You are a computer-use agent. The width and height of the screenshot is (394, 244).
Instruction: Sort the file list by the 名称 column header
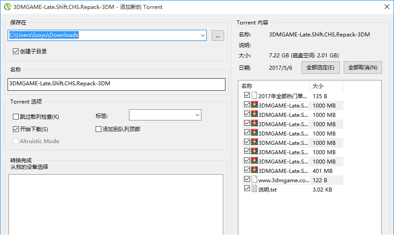[x=274, y=86]
